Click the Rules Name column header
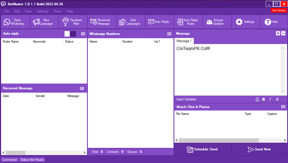The height and width of the screenshot is (163, 288). tap(16, 42)
